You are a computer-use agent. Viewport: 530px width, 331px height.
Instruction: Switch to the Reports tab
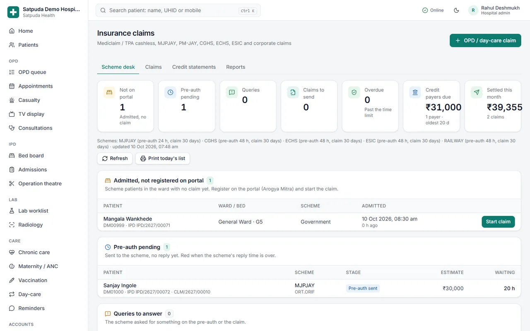pos(236,67)
